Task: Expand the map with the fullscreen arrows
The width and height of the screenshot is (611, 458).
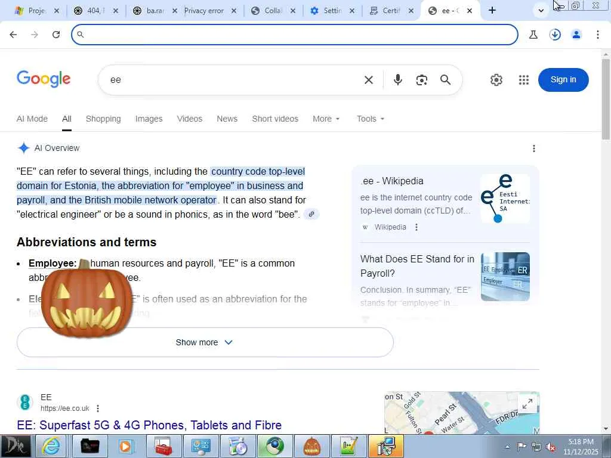Action: click(527, 404)
